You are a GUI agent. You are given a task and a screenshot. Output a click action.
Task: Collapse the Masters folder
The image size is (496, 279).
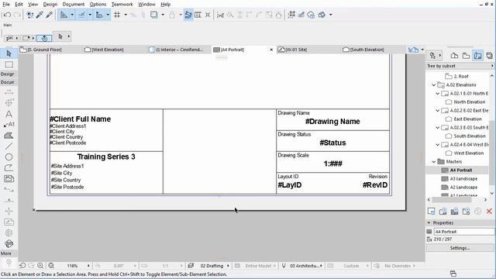pos(434,162)
